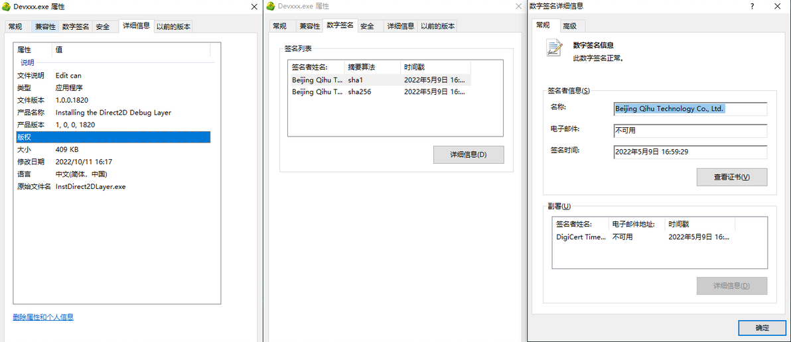Select 详细信息 tab in left properties window
The height and width of the screenshot is (342, 791).
(x=136, y=27)
